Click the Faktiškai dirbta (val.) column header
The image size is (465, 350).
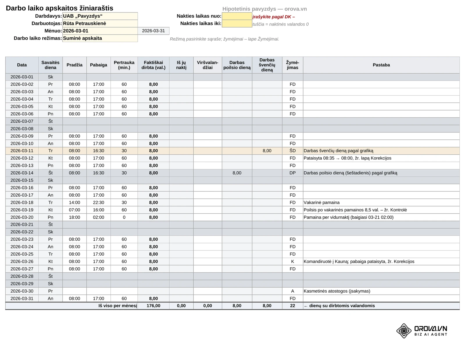153,65
